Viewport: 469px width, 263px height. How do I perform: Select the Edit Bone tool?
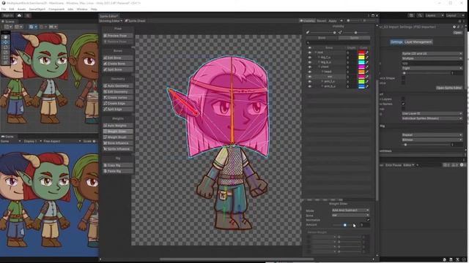[118, 58]
